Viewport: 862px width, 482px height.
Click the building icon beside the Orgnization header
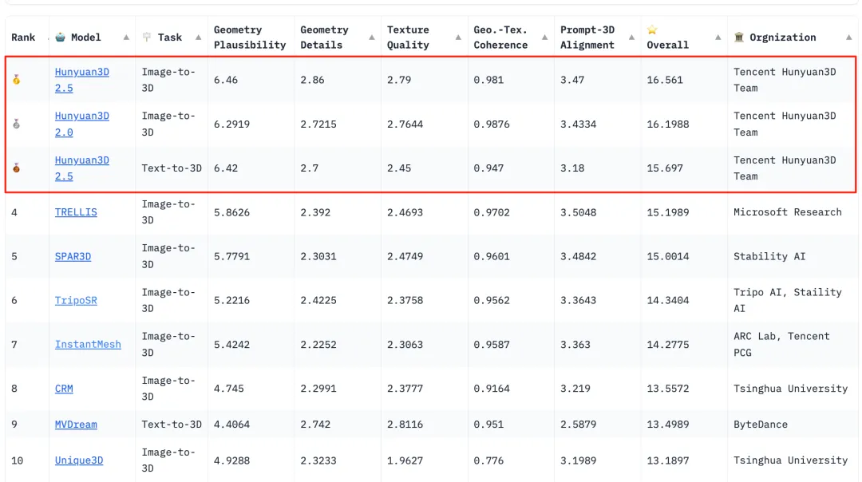(x=739, y=37)
